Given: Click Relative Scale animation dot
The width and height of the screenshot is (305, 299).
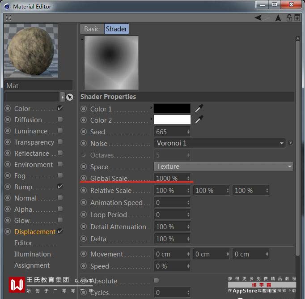Looking at the screenshot, I should click(x=84, y=190).
